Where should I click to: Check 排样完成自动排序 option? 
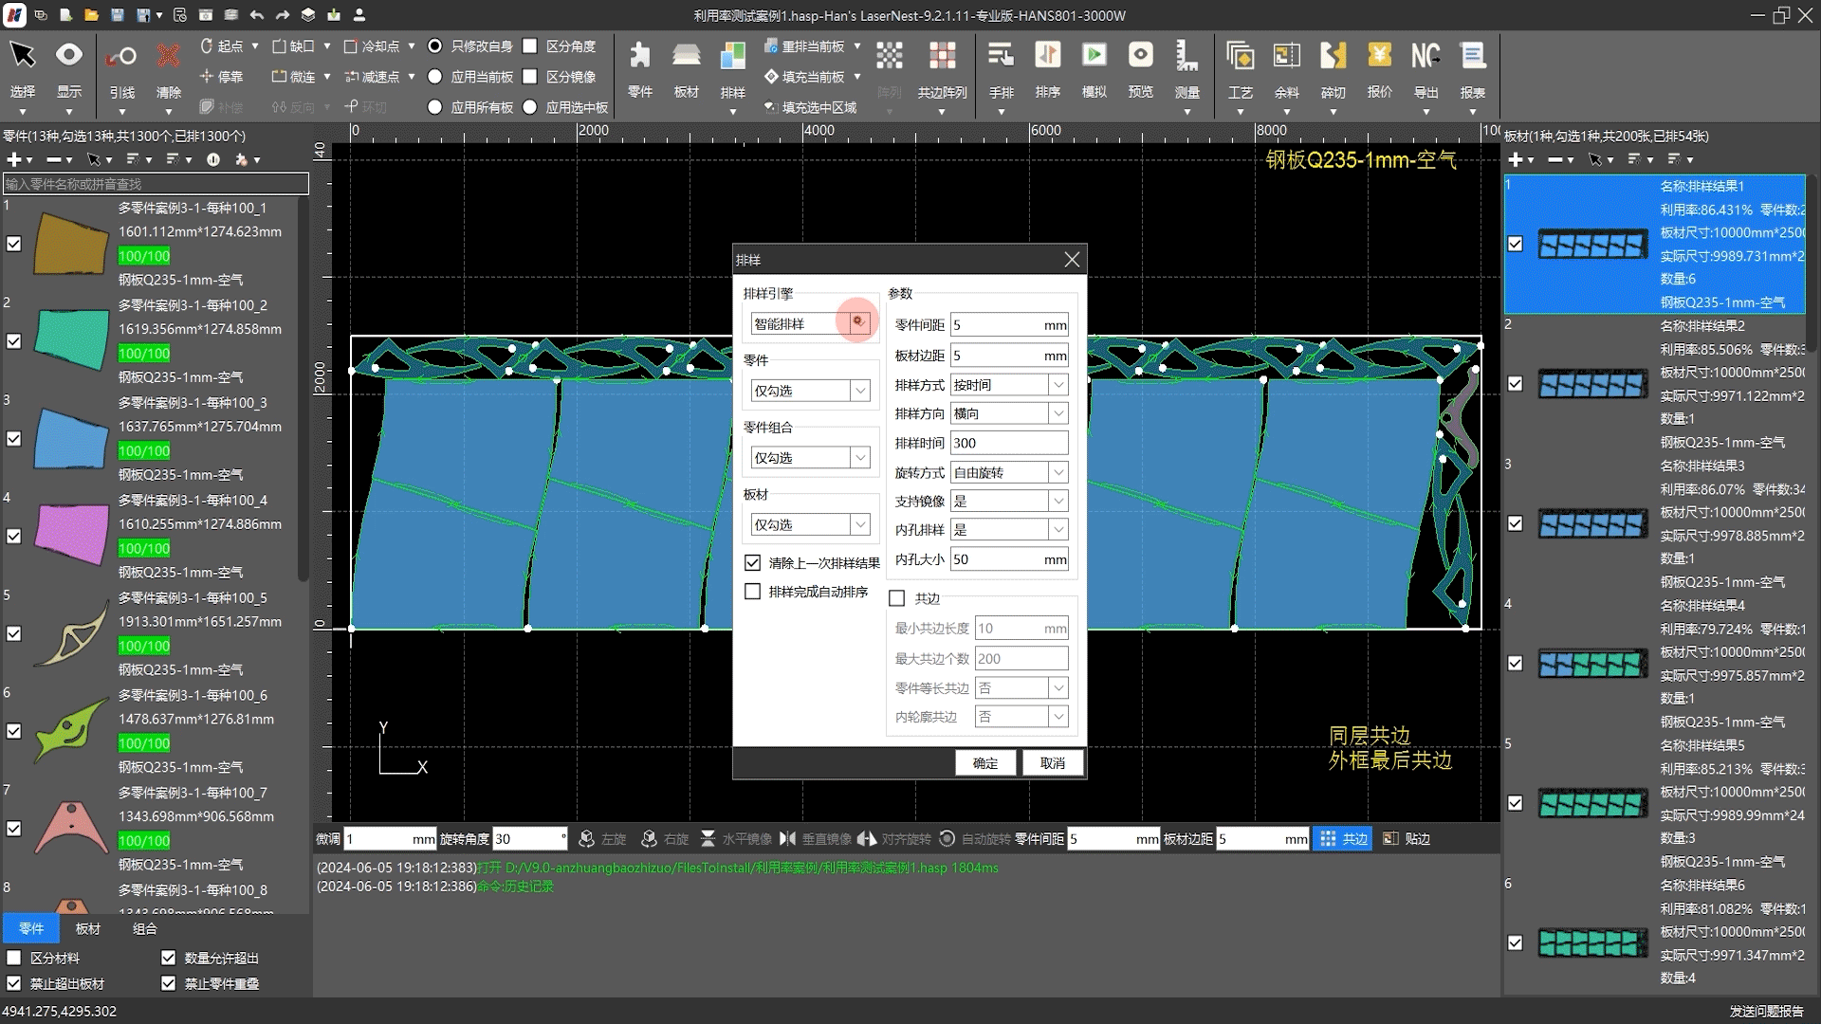point(753,592)
